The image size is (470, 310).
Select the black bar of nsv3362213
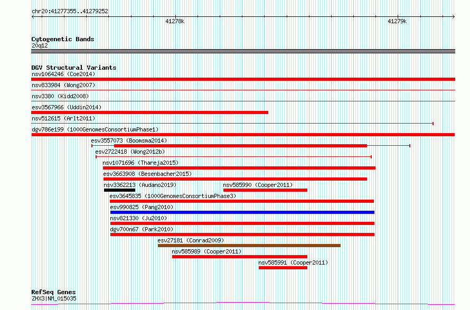(x=119, y=190)
